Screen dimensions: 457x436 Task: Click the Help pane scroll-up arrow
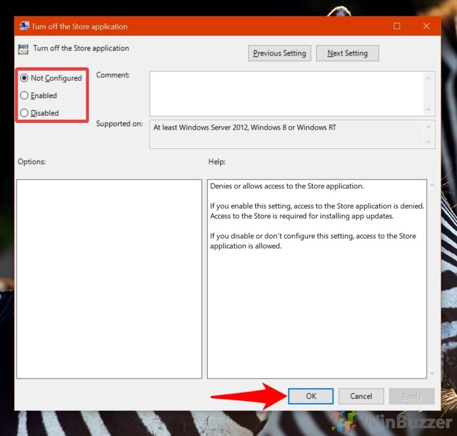point(432,185)
